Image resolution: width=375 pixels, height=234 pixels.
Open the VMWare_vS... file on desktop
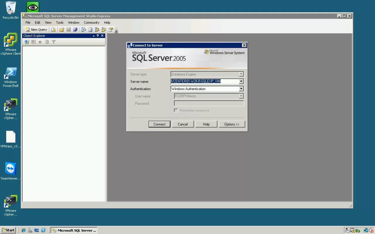pos(11,139)
